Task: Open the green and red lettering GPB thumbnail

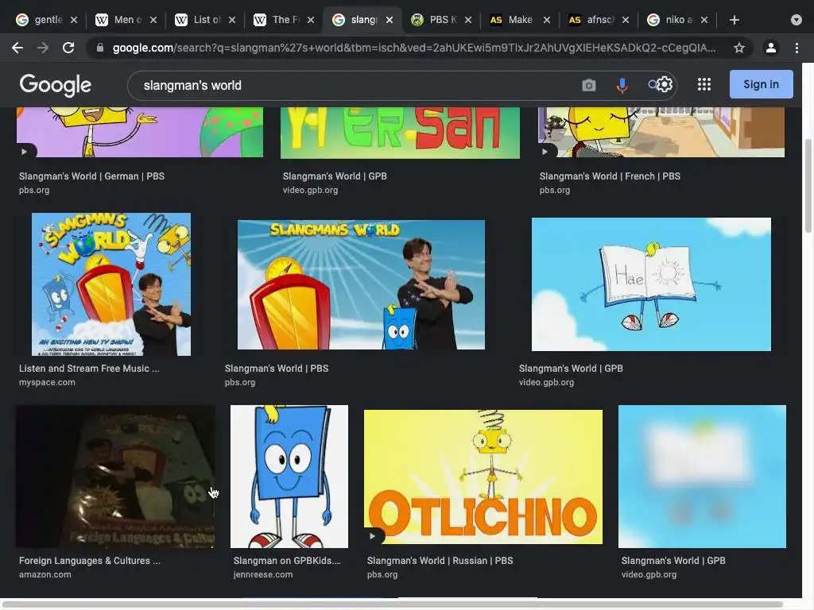Action: [400, 133]
